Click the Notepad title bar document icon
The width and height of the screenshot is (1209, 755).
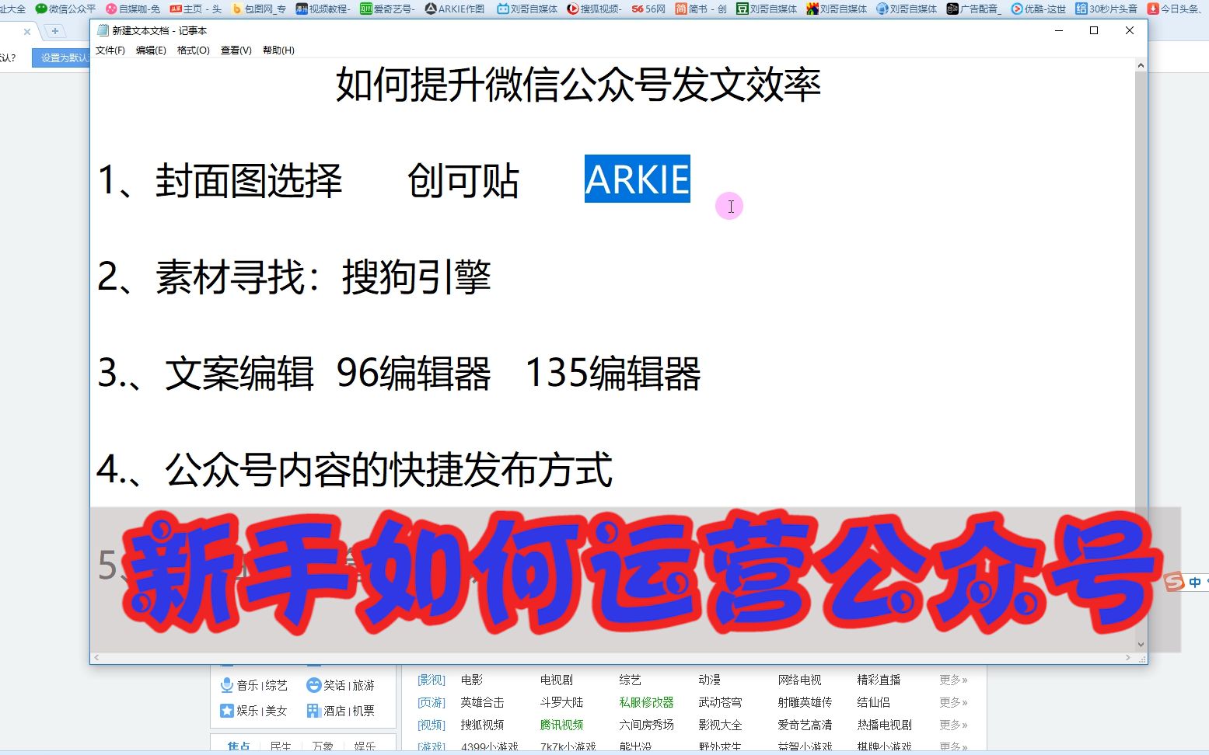pyautogui.click(x=103, y=30)
